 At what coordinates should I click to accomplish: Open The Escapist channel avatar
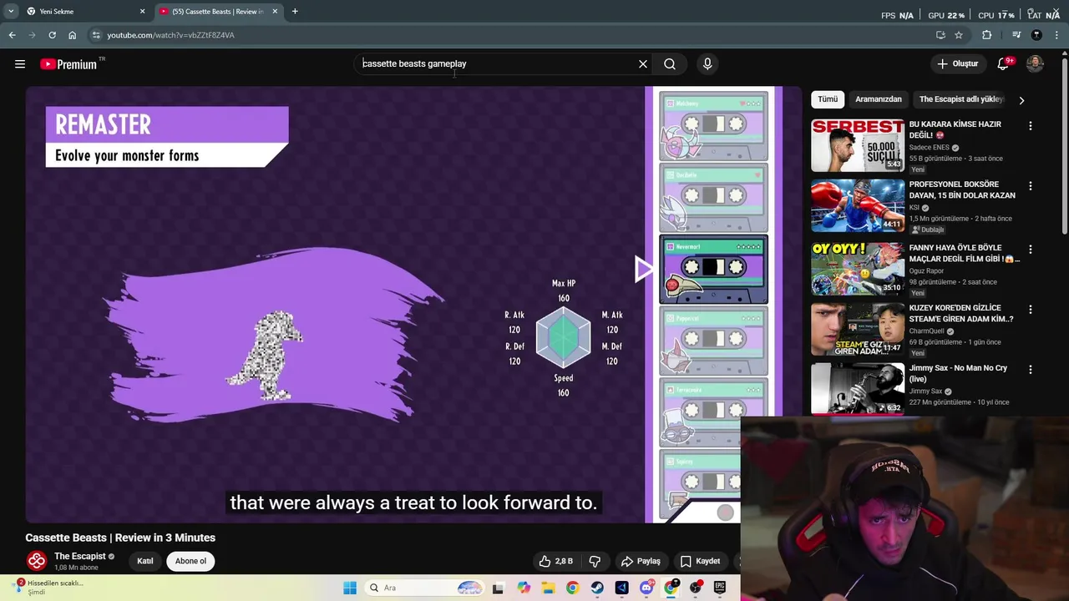click(x=36, y=561)
